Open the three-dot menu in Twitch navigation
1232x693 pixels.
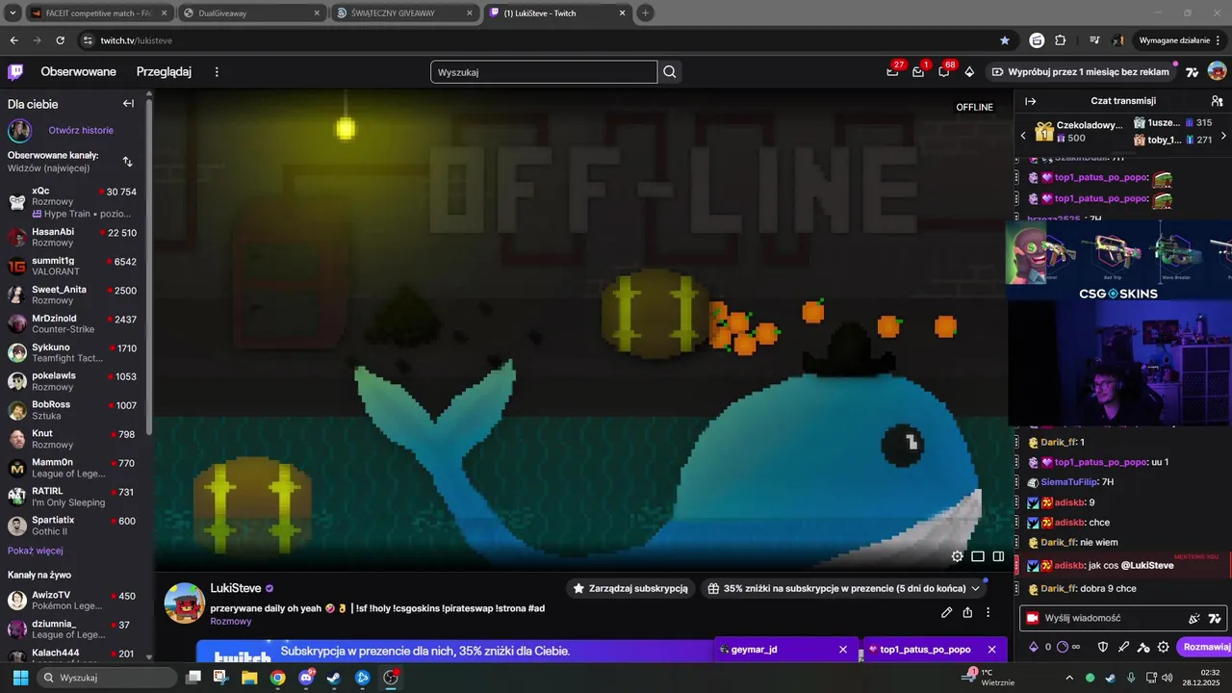click(217, 72)
